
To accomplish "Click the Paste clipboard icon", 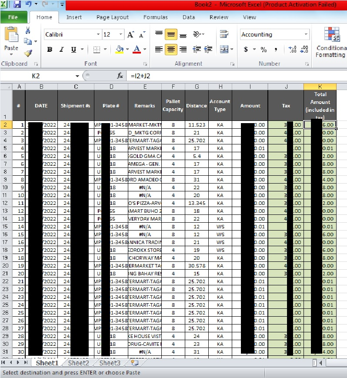I will pos(11,34).
